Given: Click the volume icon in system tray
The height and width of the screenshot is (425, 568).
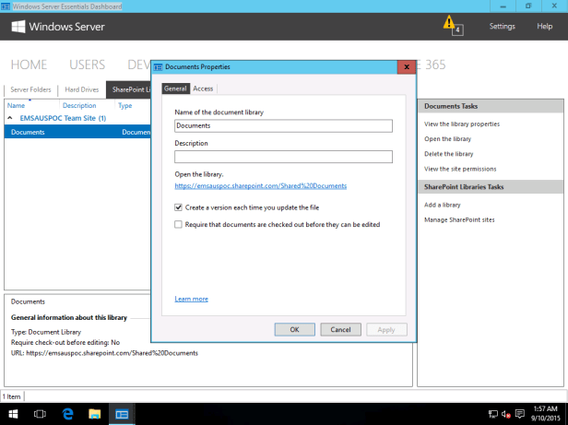Looking at the screenshot, I should click(x=507, y=414).
